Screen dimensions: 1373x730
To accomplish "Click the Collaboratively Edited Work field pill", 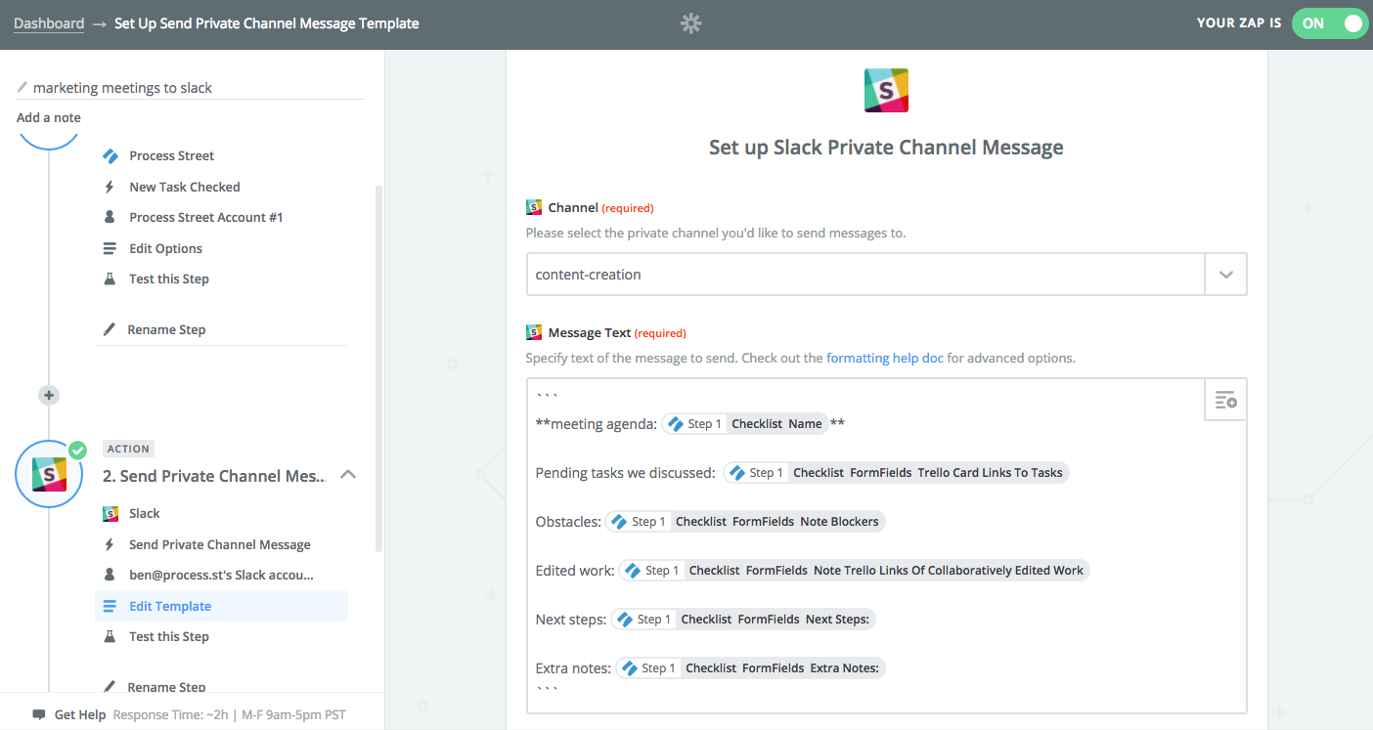I will click(x=854, y=571).
